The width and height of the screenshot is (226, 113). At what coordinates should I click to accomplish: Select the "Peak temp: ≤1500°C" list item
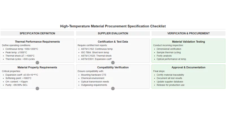pos(16,52)
